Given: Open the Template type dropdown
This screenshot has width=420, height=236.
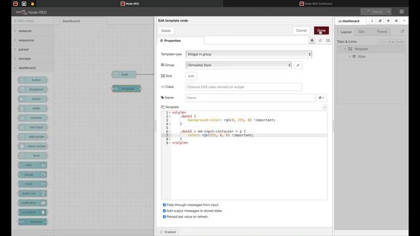Looking at the screenshot, I should [249, 54].
